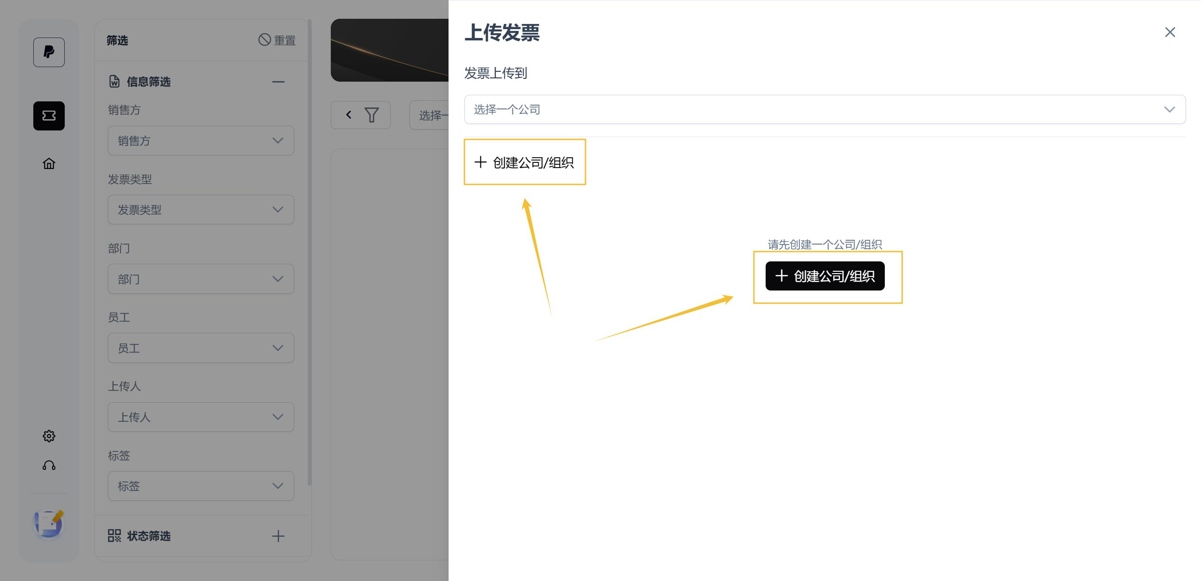1201x581 pixels.
Task: Collapse the 信息筛选 section with minus icon
Action: coord(278,82)
